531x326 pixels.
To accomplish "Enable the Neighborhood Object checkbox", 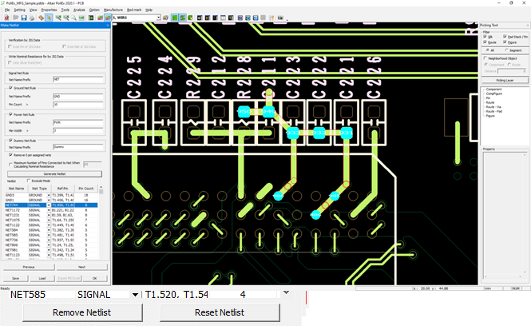I will tap(485, 58).
